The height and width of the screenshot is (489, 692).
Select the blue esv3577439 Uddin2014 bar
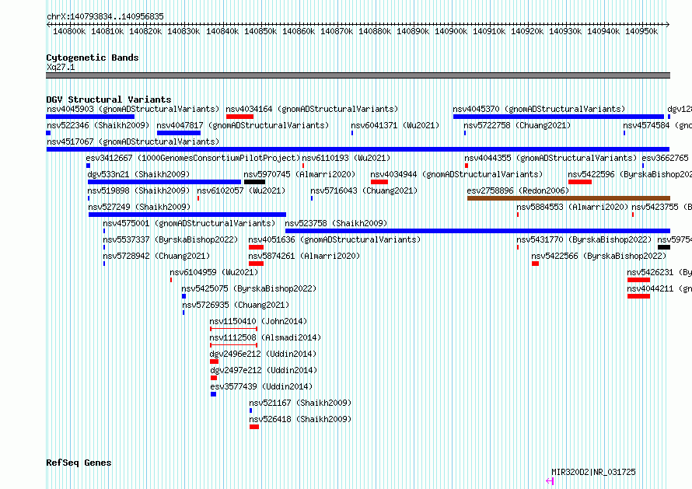[x=213, y=394]
